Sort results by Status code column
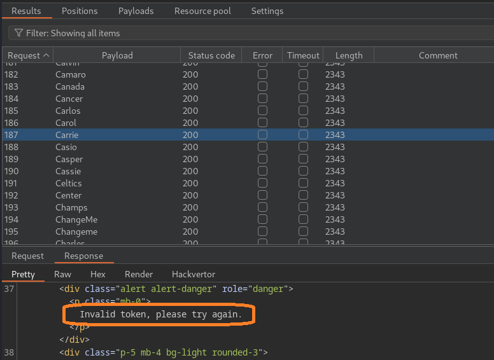This screenshot has width=494, height=360. (x=211, y=55)
